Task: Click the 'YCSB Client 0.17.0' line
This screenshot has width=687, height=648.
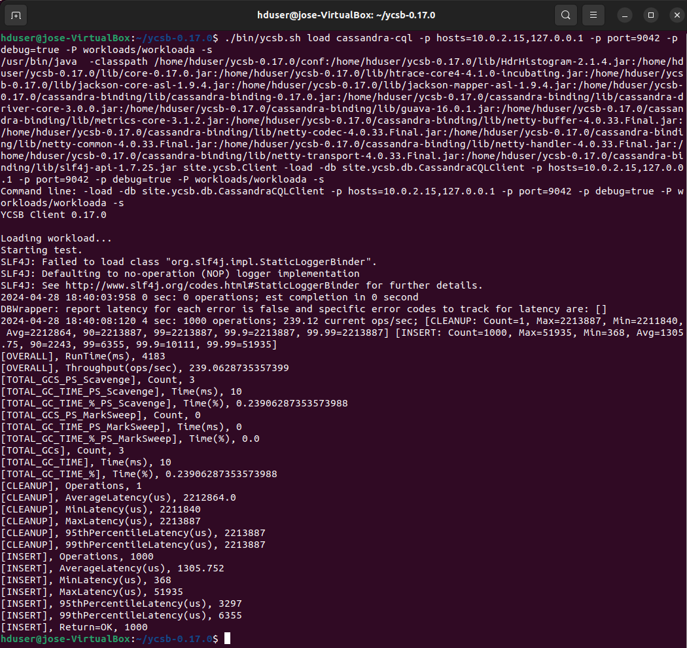Action: [54, 215]
